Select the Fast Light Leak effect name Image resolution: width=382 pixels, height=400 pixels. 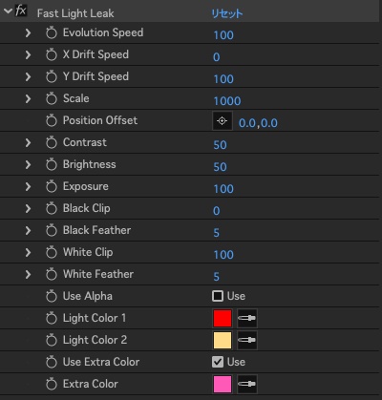pos(75,13)
